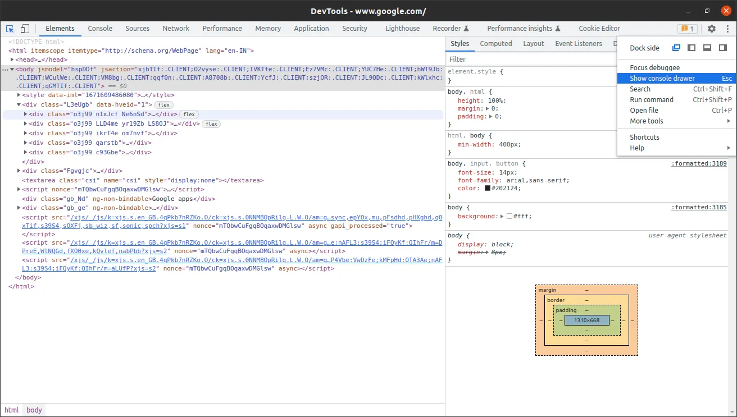Open the Layout pane tab
This screenshot has height=417, width=737.
[534, 44]
